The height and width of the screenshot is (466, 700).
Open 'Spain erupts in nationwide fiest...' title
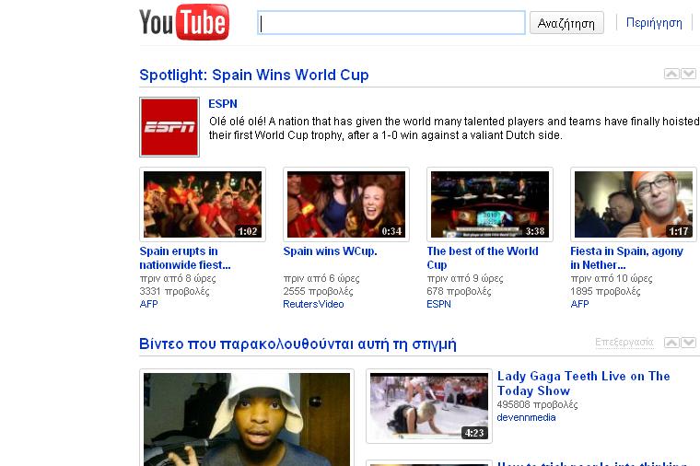pos(185,258)
